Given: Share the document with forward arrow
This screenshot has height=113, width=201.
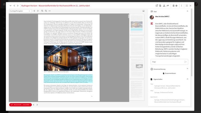Looking at the screenshot, I should point(168,6).
